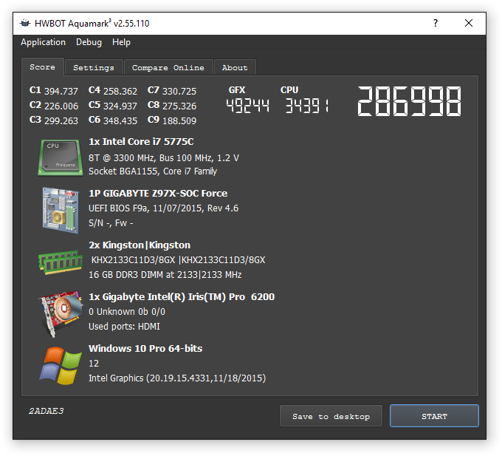Viewport: 502px width, 456px height.
Task: Click the HWBOT Aquamark title bar app icon
Action: click(25, 24)
